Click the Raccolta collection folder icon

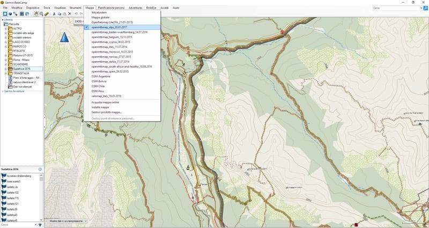6,24
